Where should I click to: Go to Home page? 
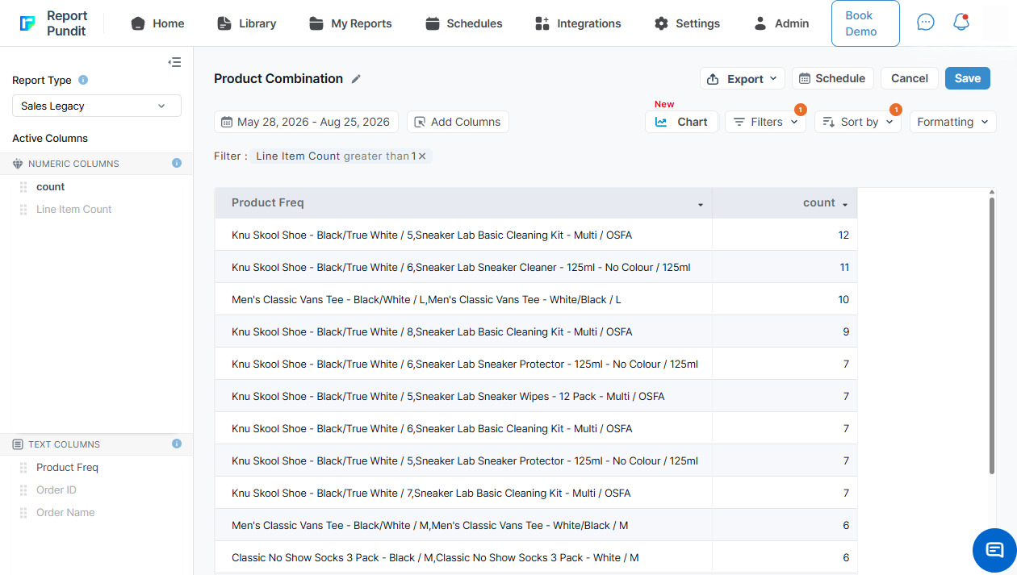click(157, 23)
